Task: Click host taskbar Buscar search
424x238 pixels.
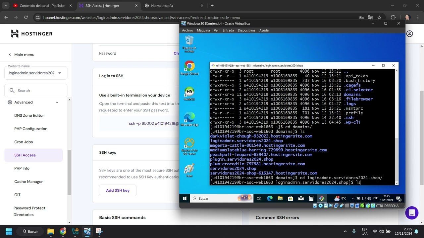Action: (30, 231)
